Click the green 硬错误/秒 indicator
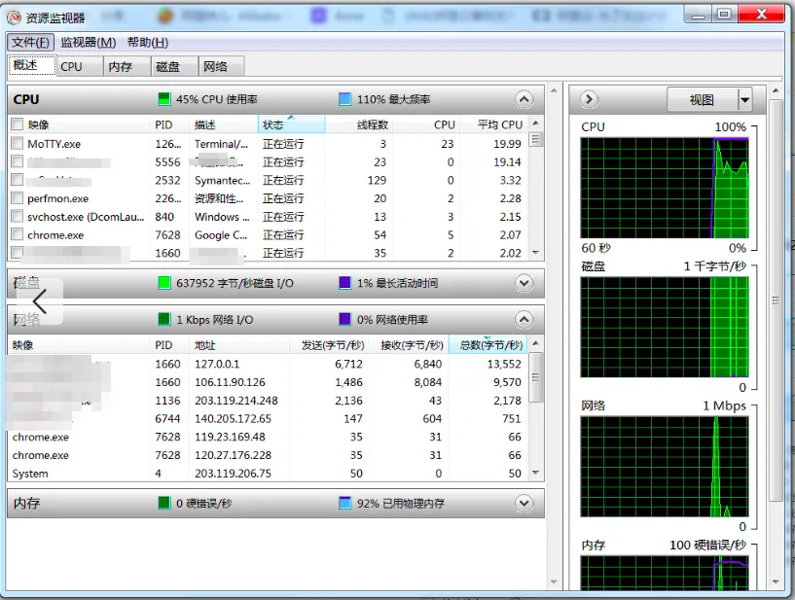This screenshot has height=600, width=795. (x=163, y=503)
